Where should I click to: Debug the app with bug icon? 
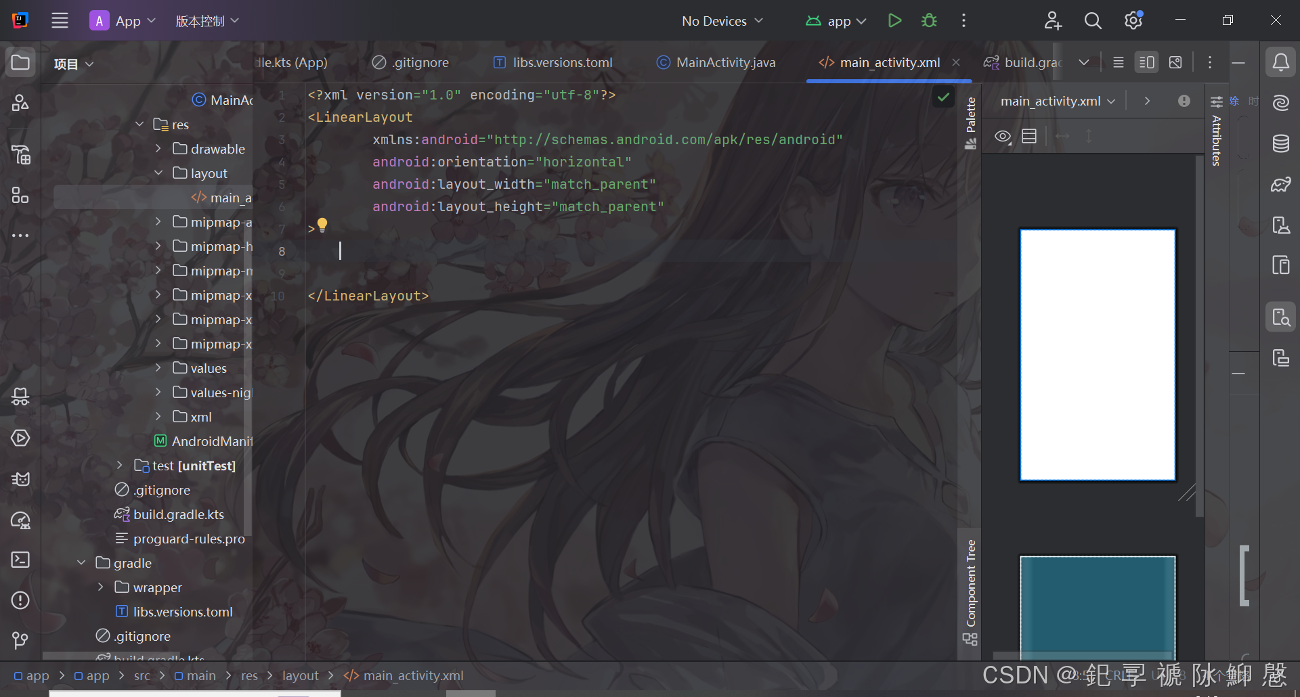click(x=929, y=21)
